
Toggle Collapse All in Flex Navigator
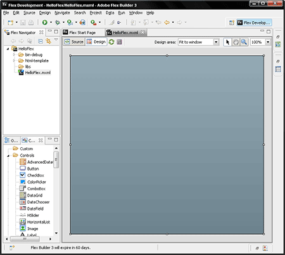41,41
